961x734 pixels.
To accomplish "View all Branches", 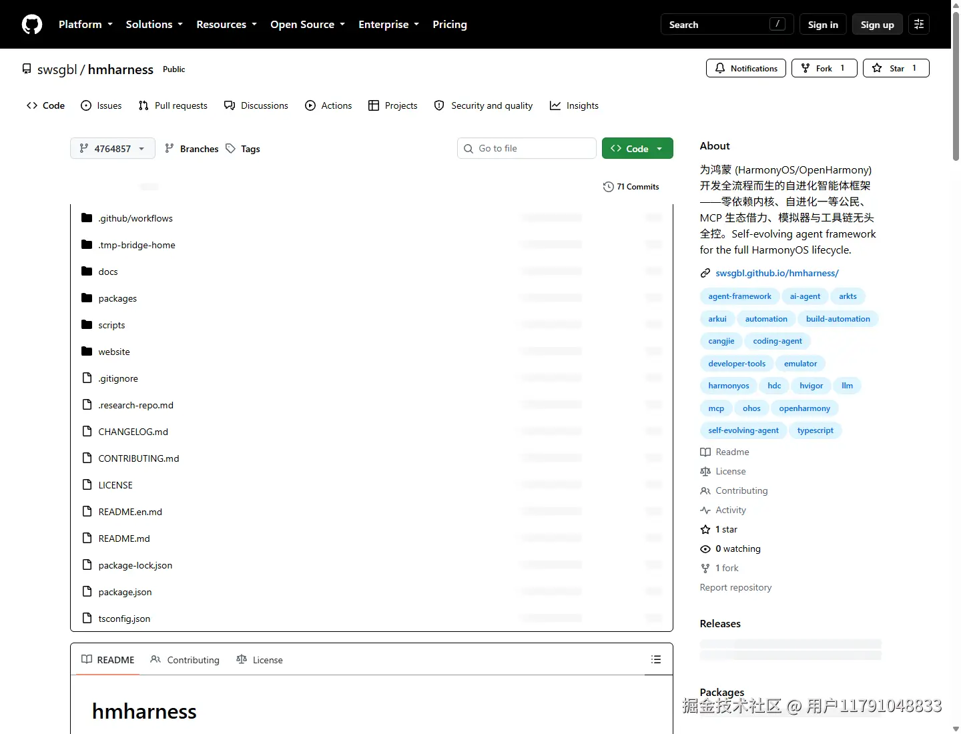I will [x=192, y=149].
